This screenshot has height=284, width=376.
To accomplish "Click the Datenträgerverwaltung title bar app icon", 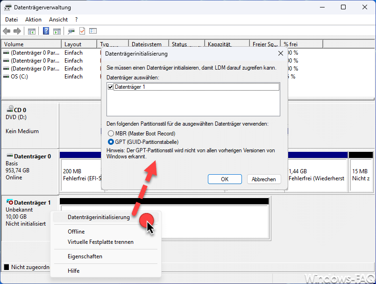I will pyautogui.click(x=7, y=7).
